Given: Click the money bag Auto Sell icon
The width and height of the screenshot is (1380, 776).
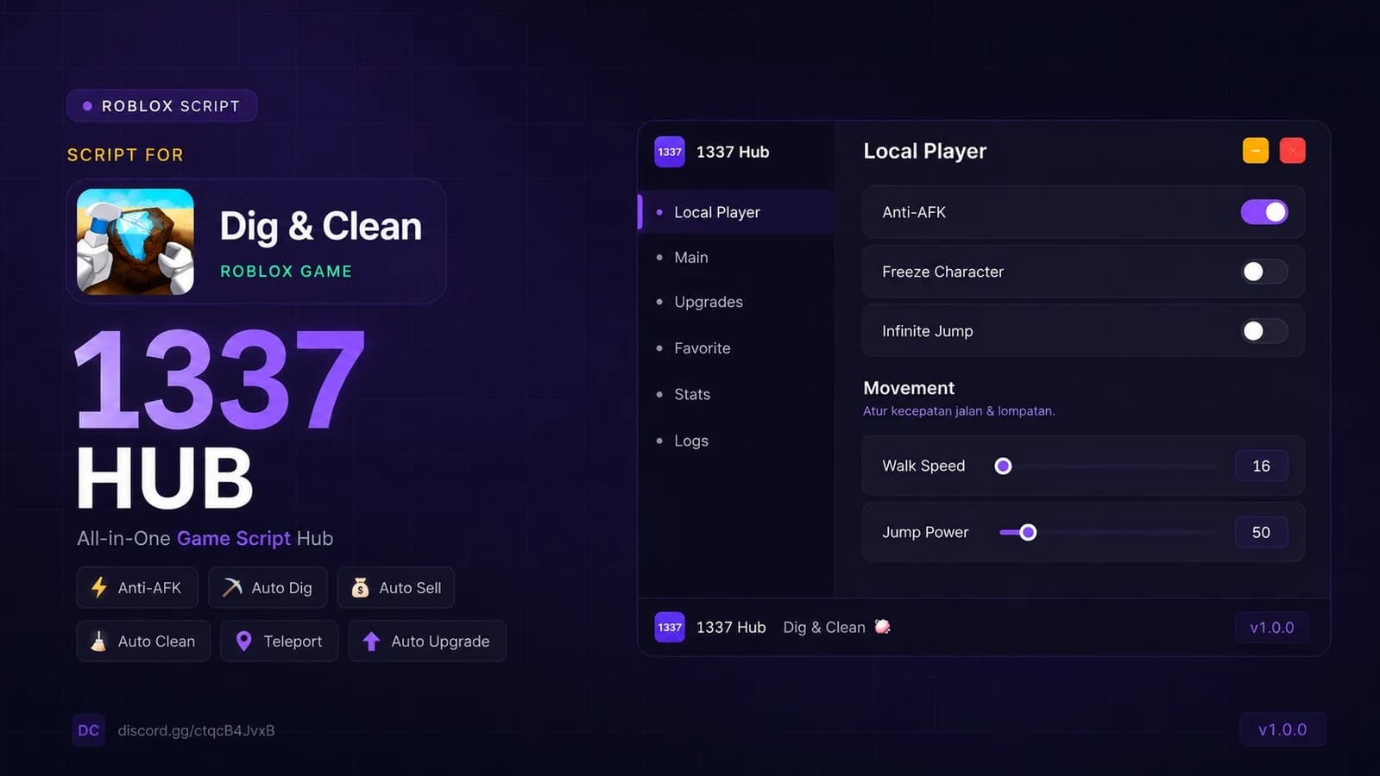Looking at the screenshot, I should (x=360, y=587).
